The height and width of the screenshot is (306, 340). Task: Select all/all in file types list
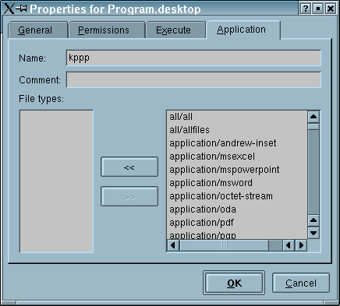tap(237, 117)
